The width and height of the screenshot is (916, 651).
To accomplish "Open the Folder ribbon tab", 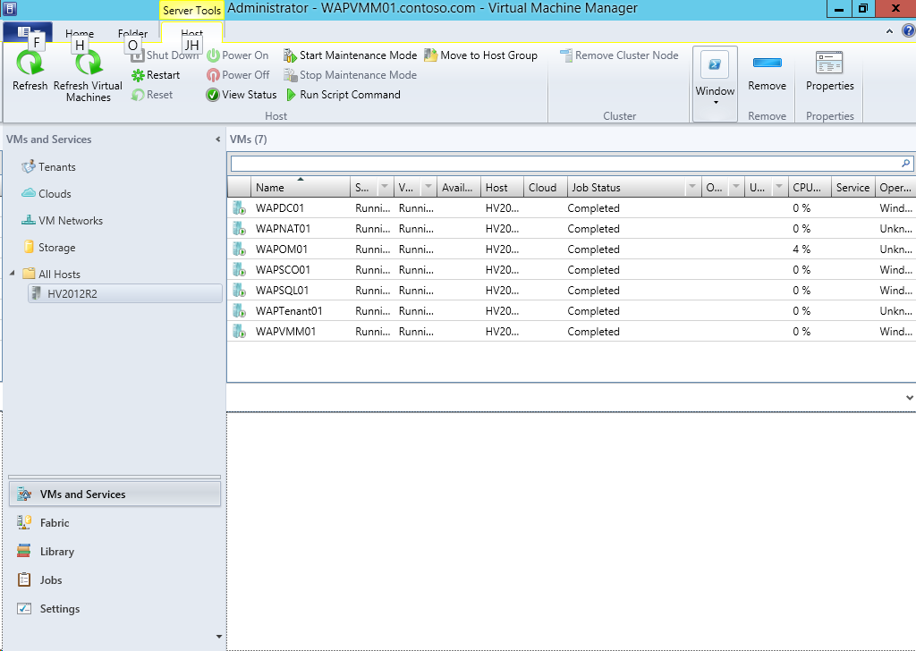I will pos(132,33).
